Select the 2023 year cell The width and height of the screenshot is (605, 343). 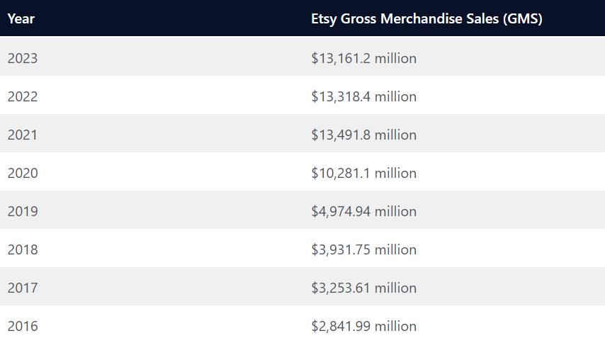click(23, 58)
